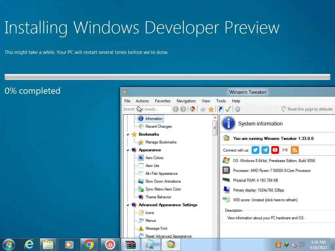Select Slow Down Animations tree item
Image resolution: width=335 pixels, height=251 pixels.
click(x=163, y=181)
